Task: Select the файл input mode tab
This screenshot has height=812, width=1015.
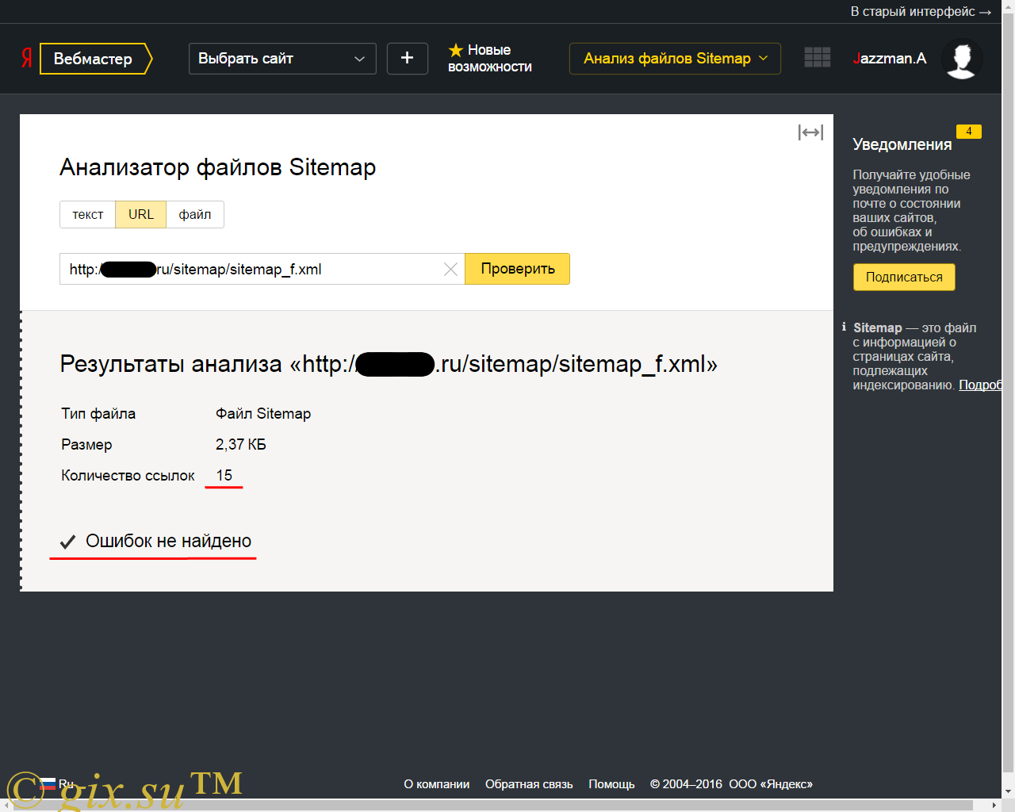Action: point(195,215)
